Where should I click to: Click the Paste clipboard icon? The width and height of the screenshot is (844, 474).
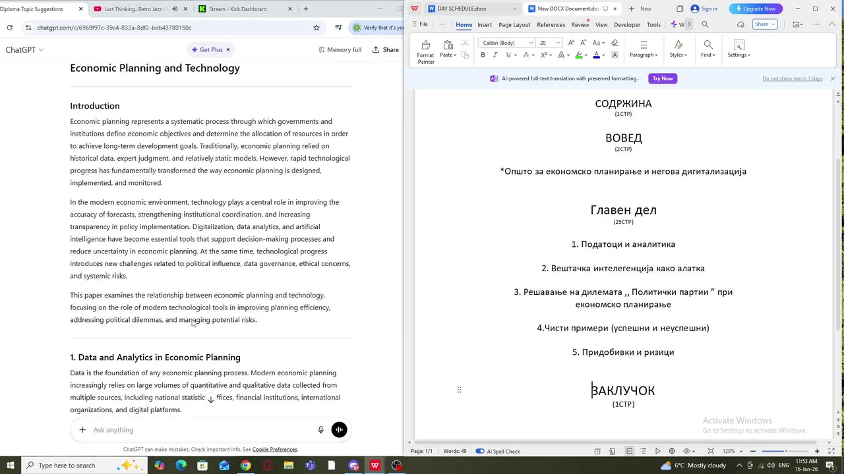(x=448, y=45)
